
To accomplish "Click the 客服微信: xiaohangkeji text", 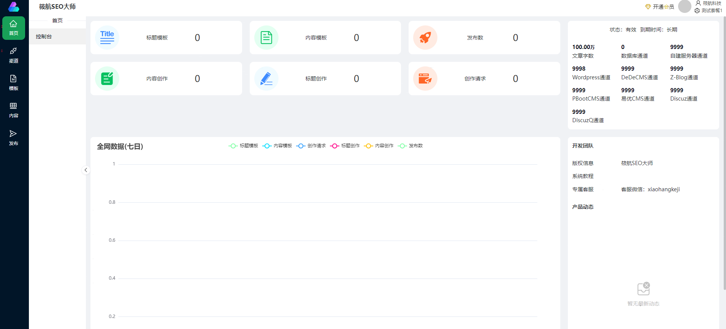I will click(x=650, y=189).
